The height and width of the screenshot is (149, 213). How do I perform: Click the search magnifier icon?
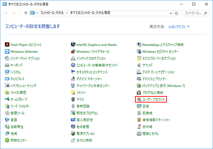[x=205, y=13]
